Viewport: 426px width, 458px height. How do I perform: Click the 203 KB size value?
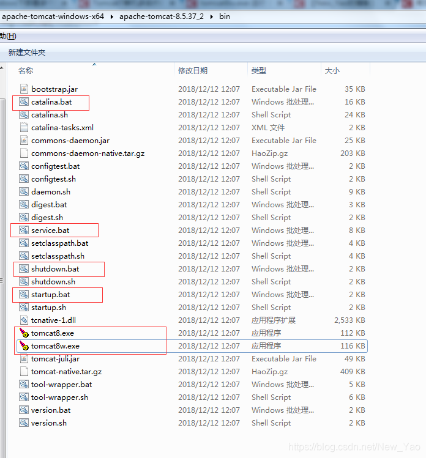(353, 153)
